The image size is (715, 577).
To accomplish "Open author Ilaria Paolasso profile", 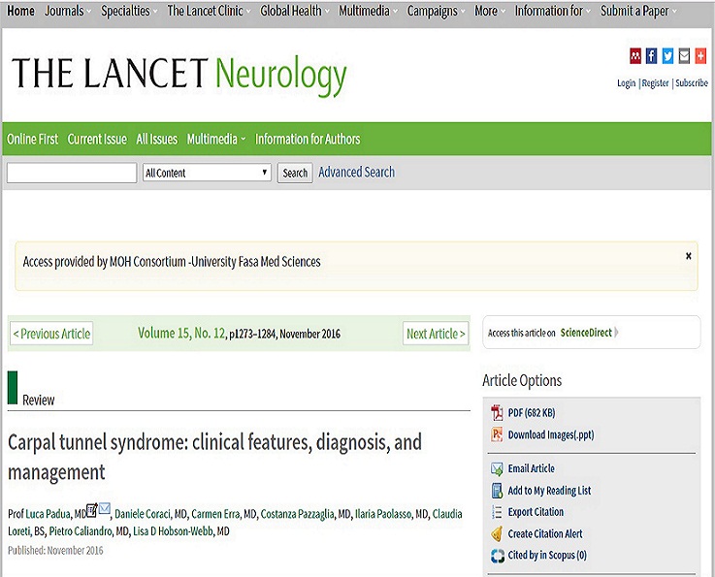I will (383, 514).
